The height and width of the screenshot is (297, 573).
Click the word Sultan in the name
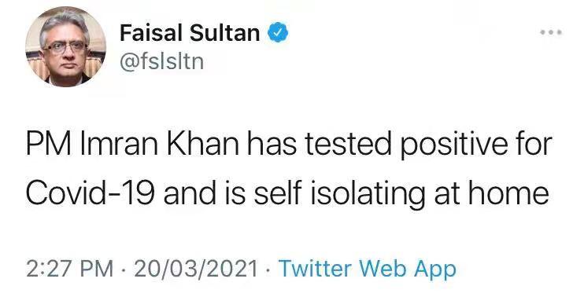coord(224,32)
